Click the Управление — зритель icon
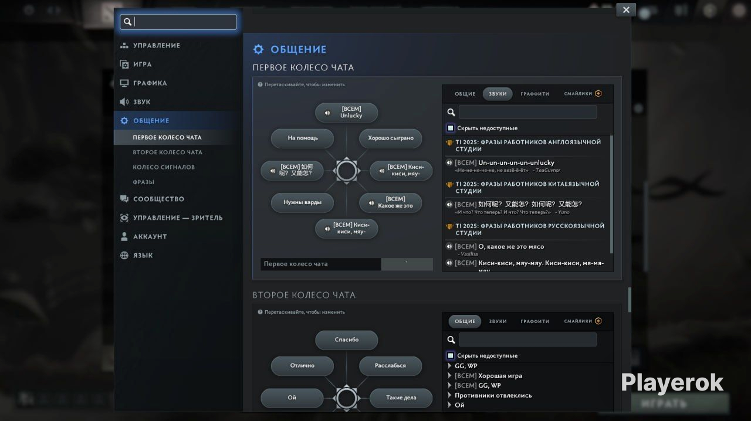Viewport: 751px width, 421px height. pos(124,218)
